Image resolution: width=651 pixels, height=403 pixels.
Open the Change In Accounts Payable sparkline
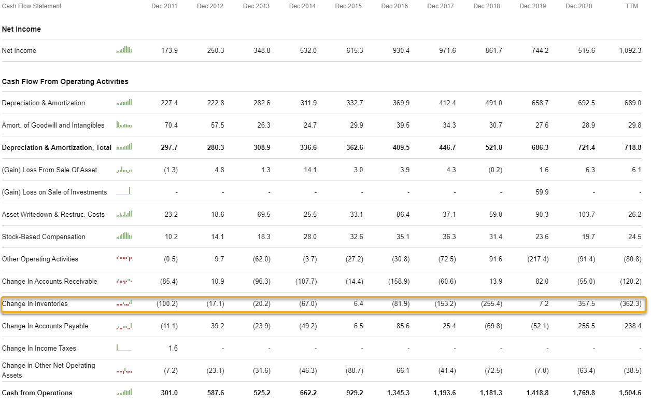click(124, 325)
